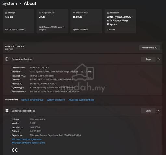166x155 pixels.
Task: Click the Installed RAM icon
Action: pyautogui.click(x=74, y=12)
